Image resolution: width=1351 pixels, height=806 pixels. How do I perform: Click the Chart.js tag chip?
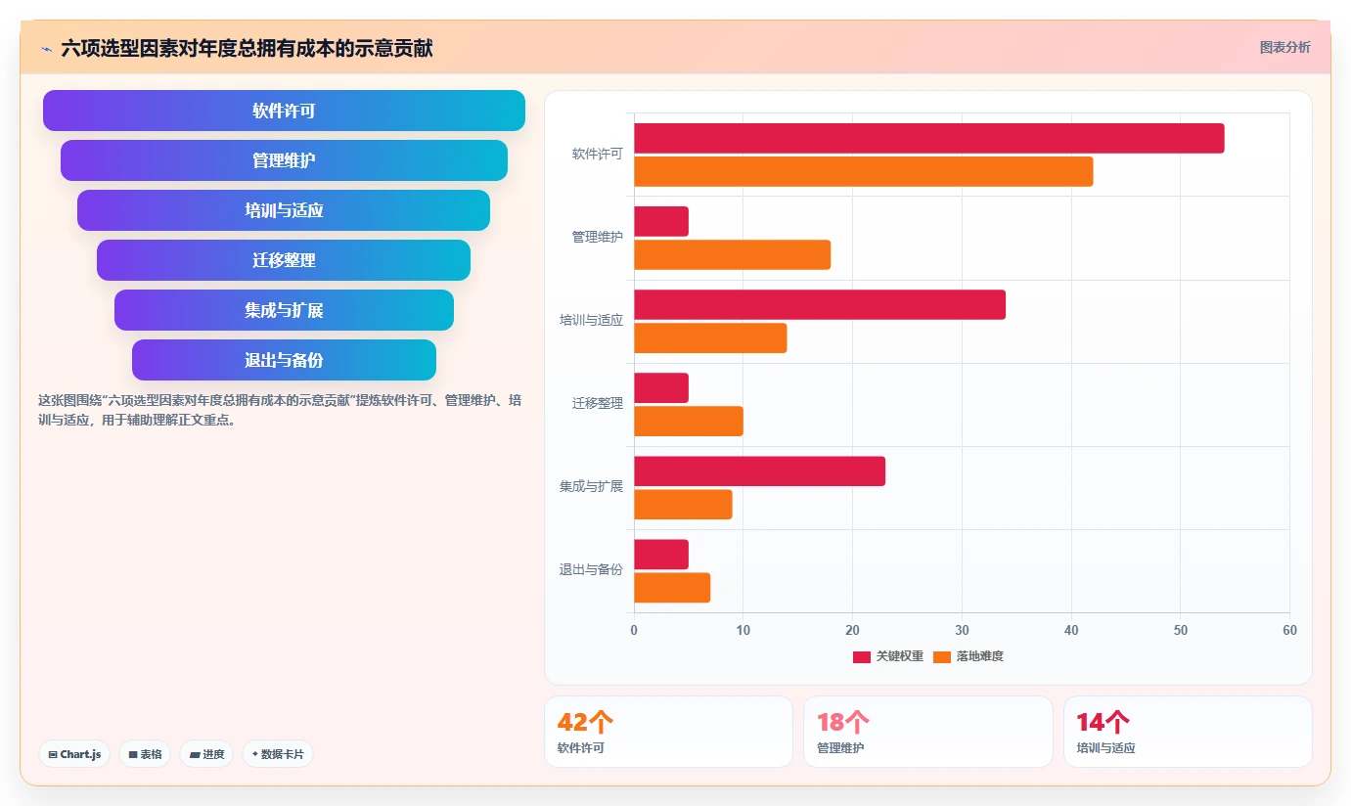pyautogui.click(x=74, y=754)
